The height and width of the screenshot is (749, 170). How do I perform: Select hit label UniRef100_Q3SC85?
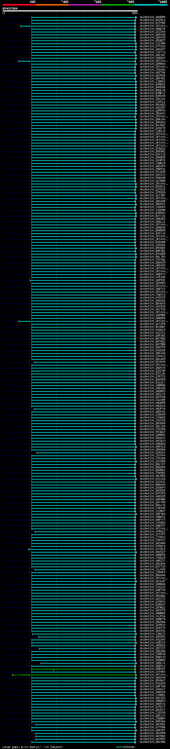coord(152,371)
